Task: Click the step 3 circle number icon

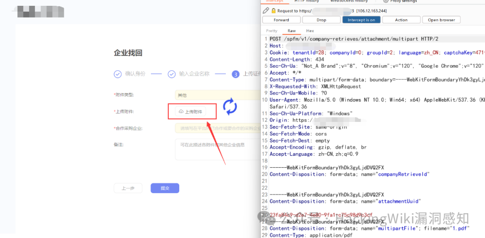Action: tap(235, 74)
